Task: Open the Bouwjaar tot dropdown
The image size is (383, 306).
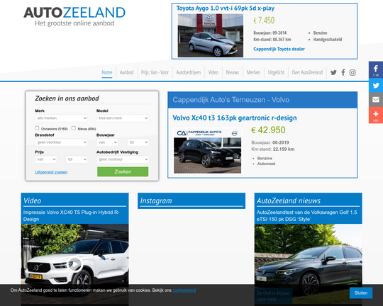Action: [x=138, y=142]
